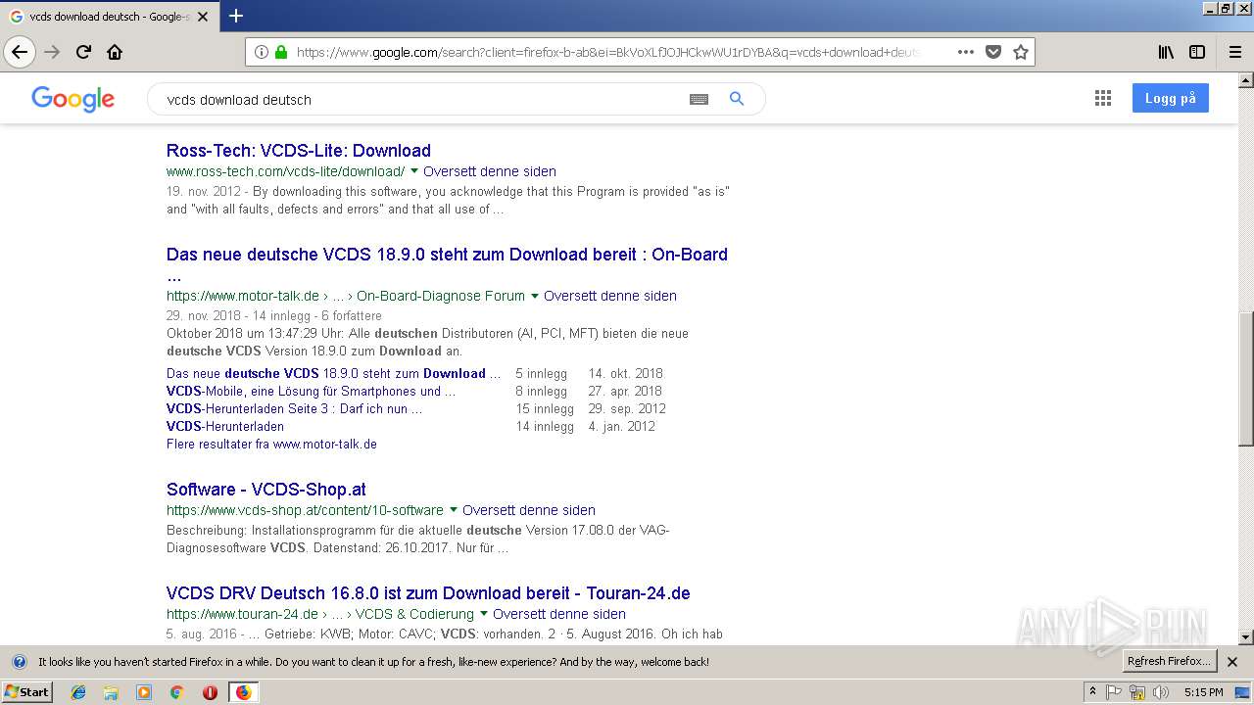Open the Google apps grid
The width and height of the screenshot is (1254, 705).
point(1103,98)
